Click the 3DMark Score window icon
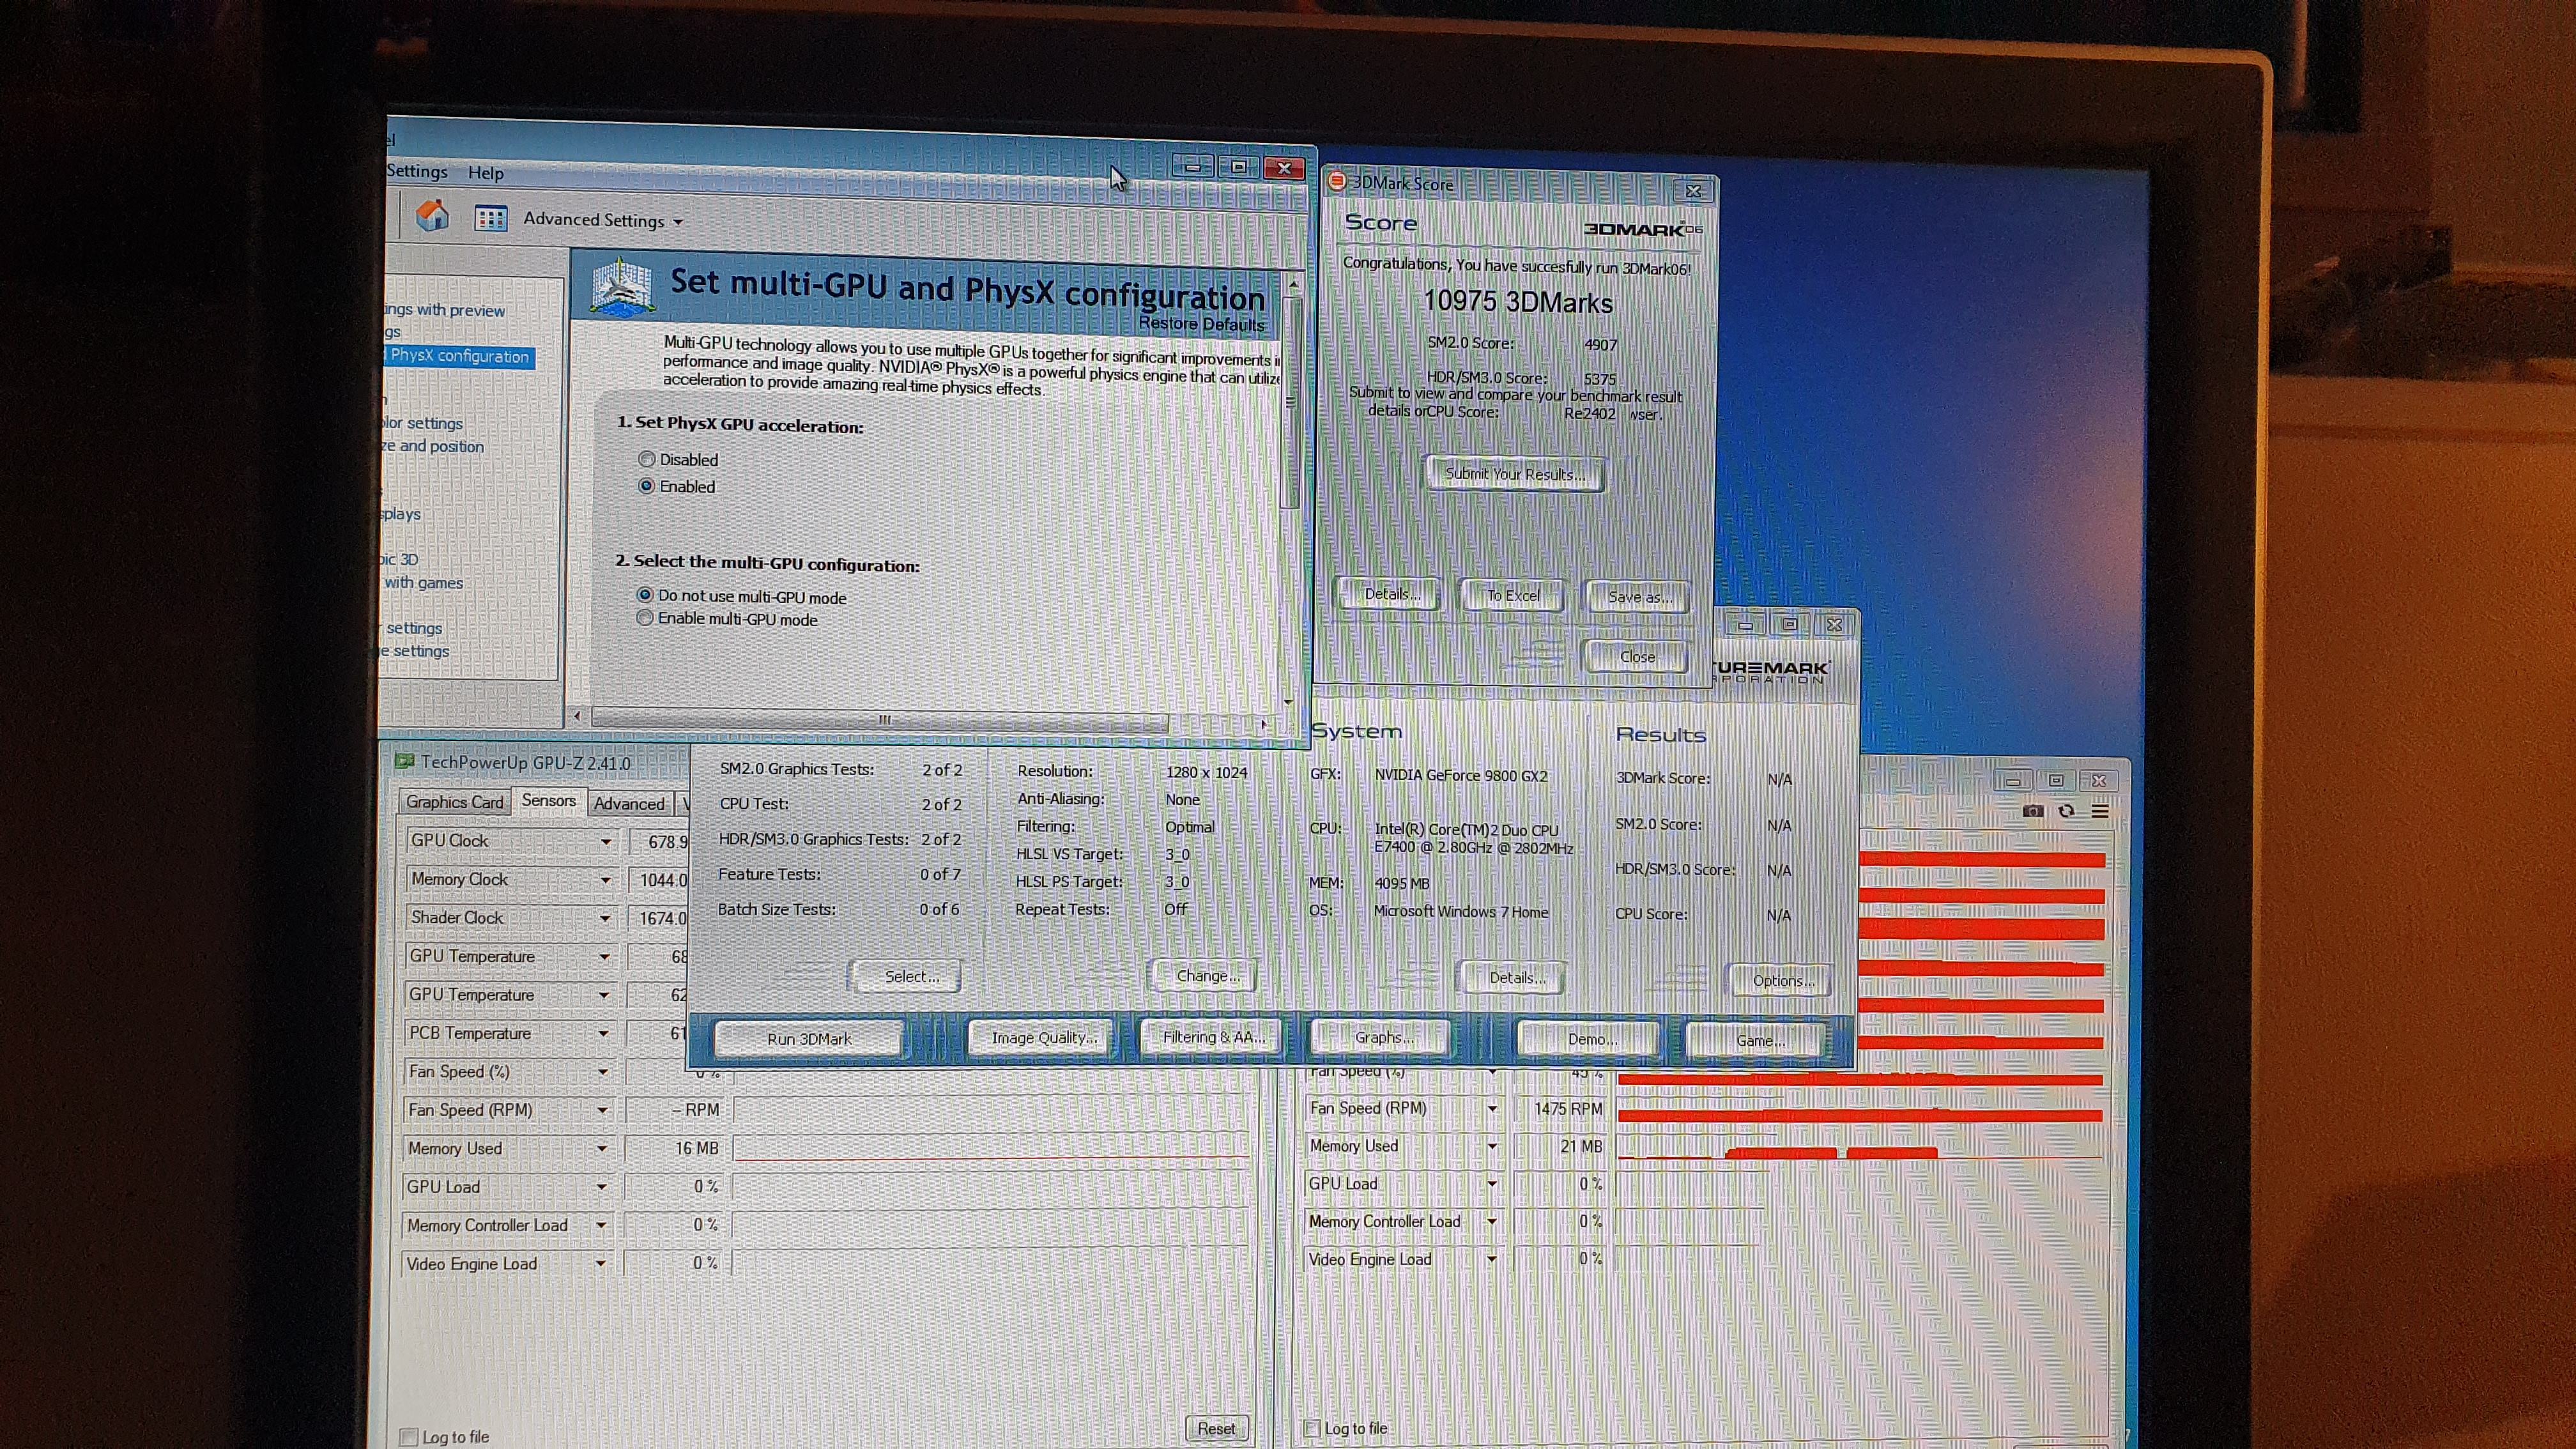 tap(1337, 181)
